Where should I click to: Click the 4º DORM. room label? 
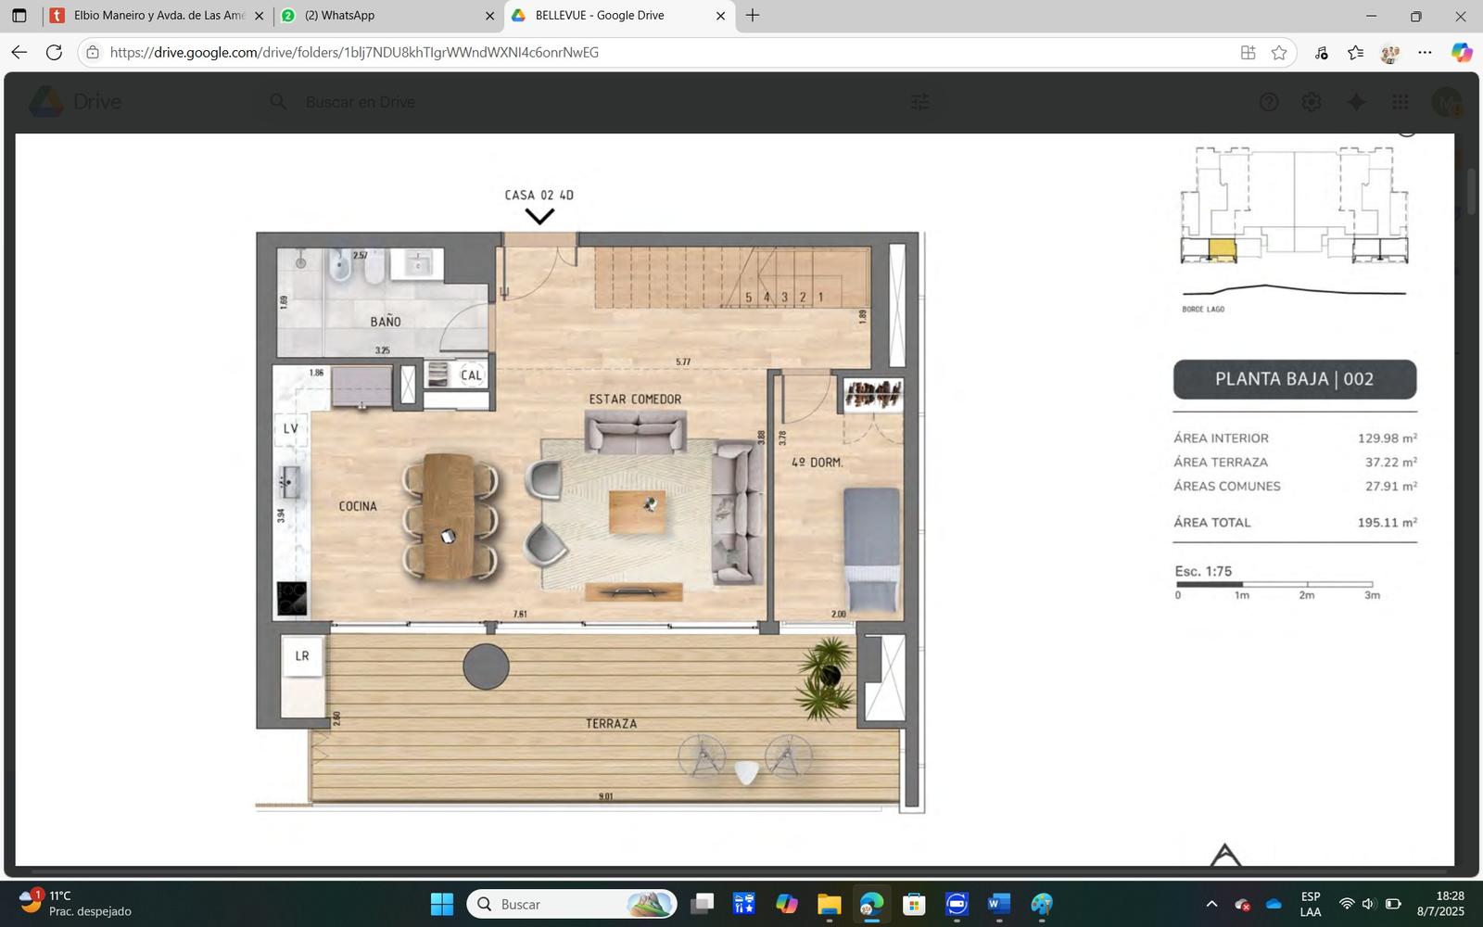pyautogui.click(x=817, y=462)
